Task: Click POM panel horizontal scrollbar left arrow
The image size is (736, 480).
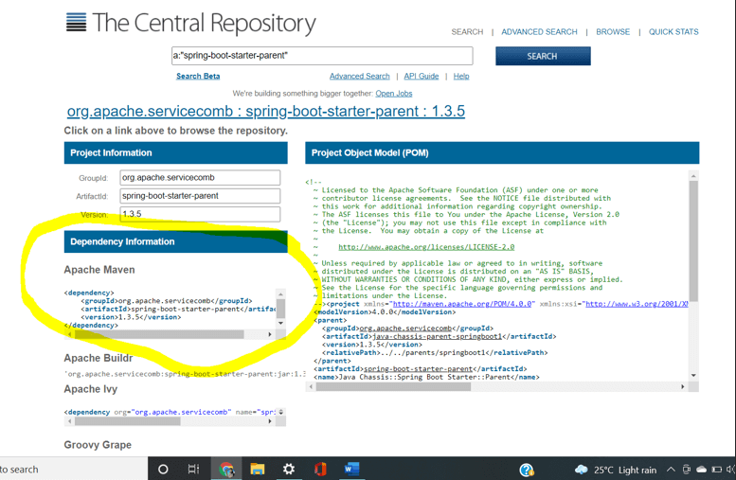Action: coord(311,386)
